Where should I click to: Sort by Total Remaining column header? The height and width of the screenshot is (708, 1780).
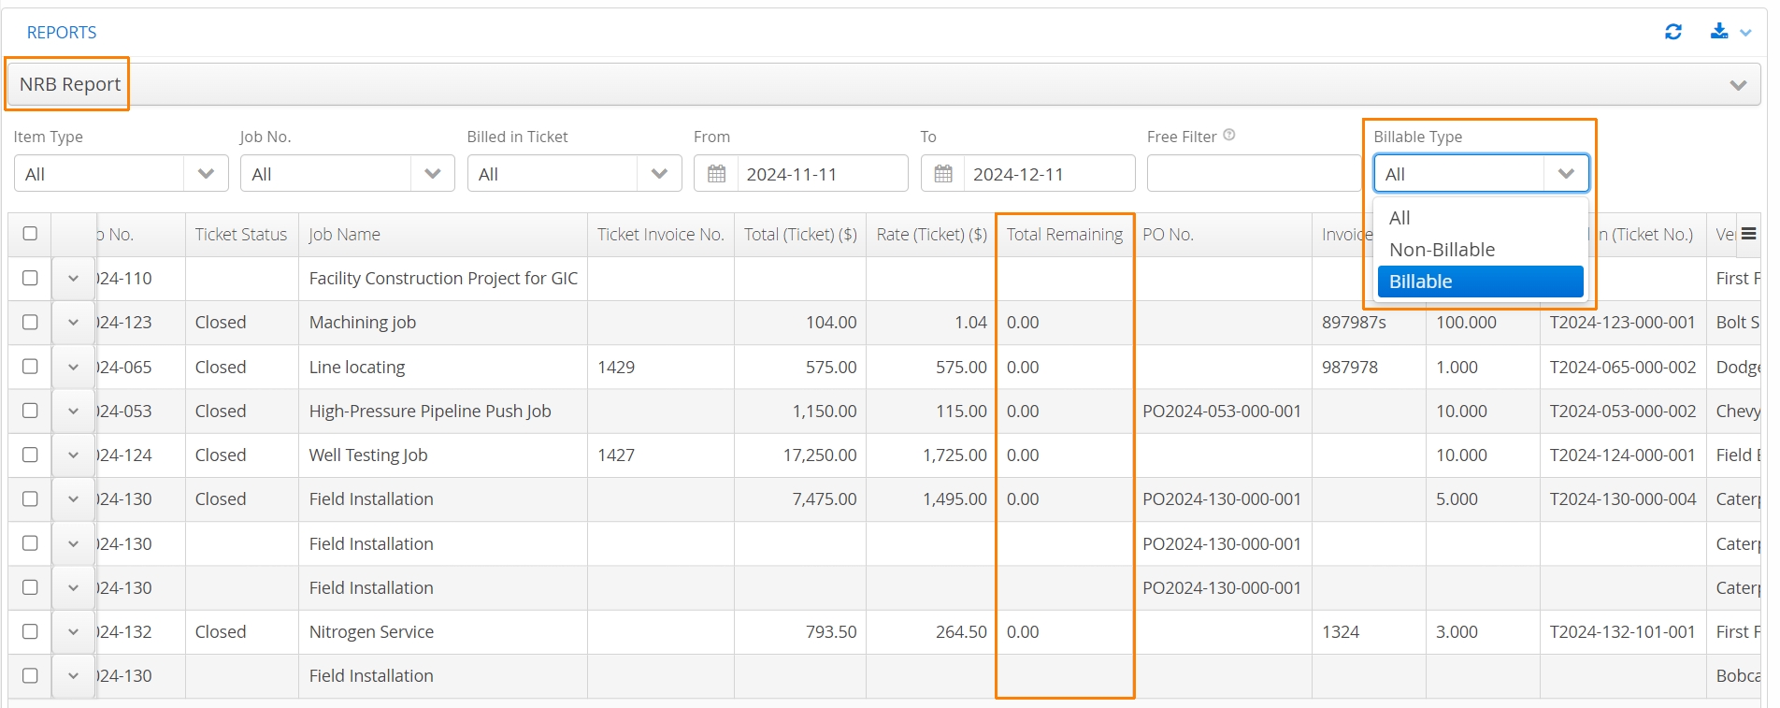(x=1065, y=235)
